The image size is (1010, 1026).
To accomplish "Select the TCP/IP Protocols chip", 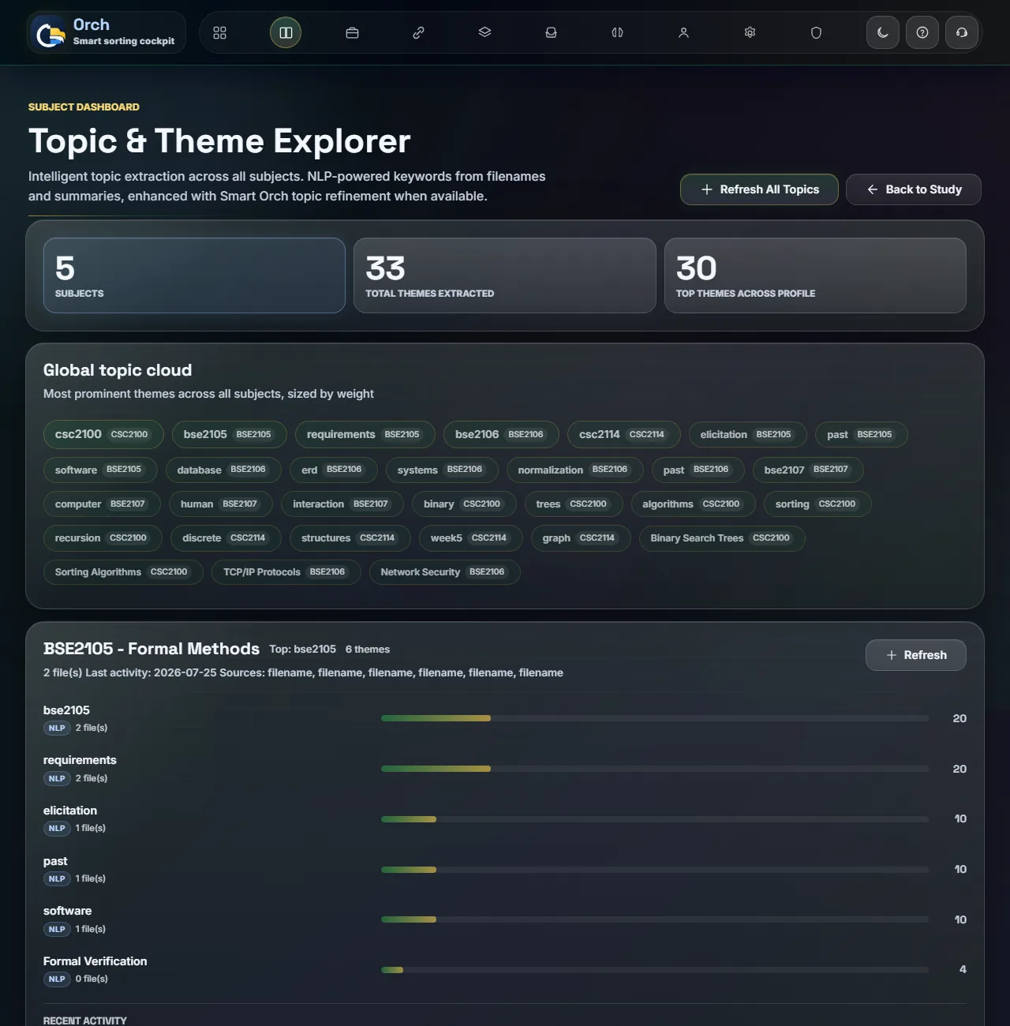I will coord(286,572).
